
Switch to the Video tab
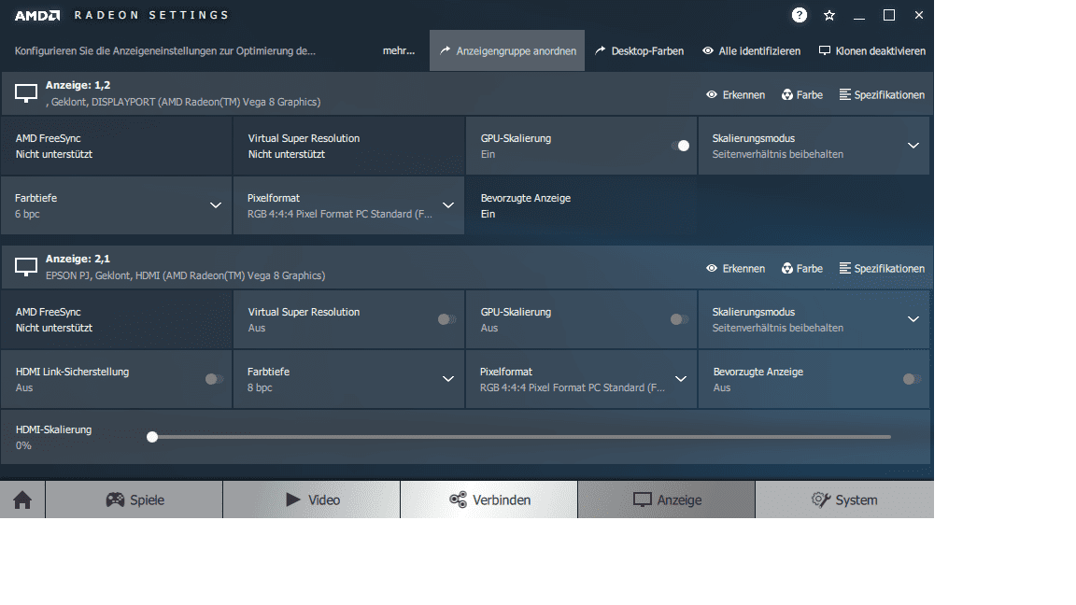coord(312,499)
